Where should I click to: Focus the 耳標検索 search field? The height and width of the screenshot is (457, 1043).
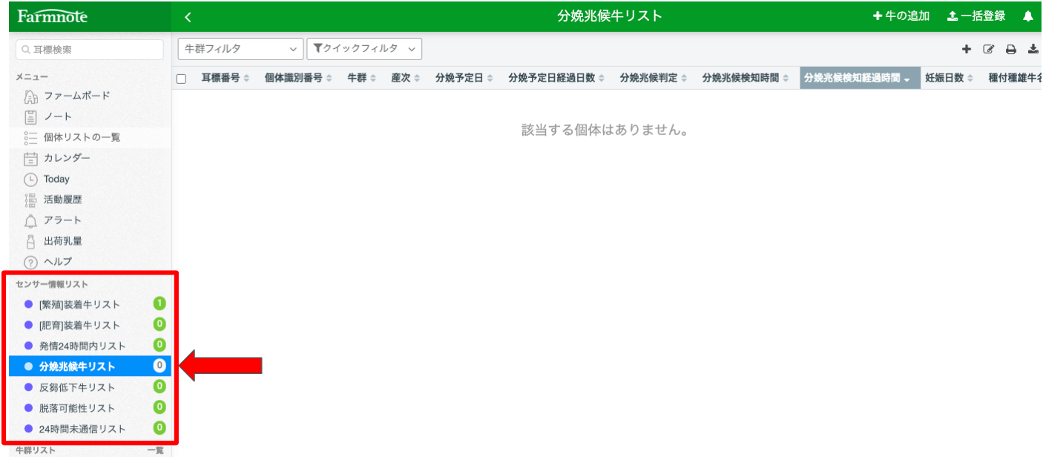pos(90,50)
